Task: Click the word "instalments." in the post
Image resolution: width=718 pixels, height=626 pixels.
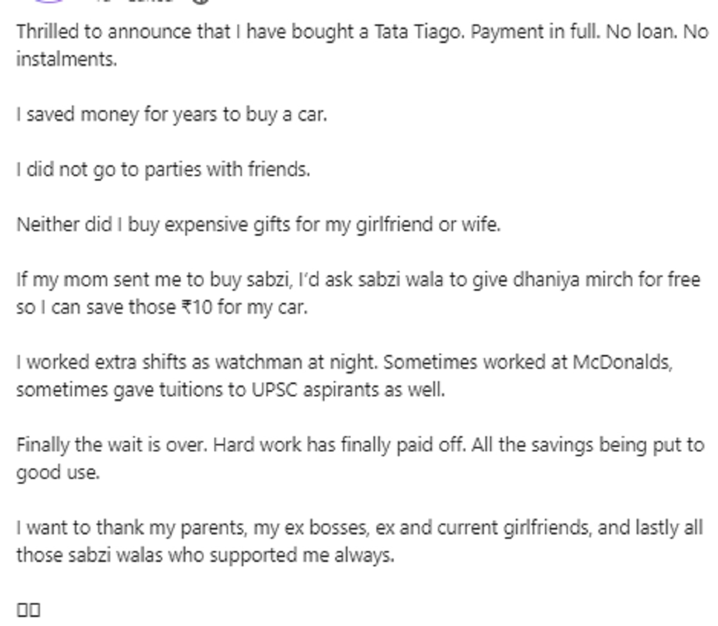Action: tap(66, 59)
